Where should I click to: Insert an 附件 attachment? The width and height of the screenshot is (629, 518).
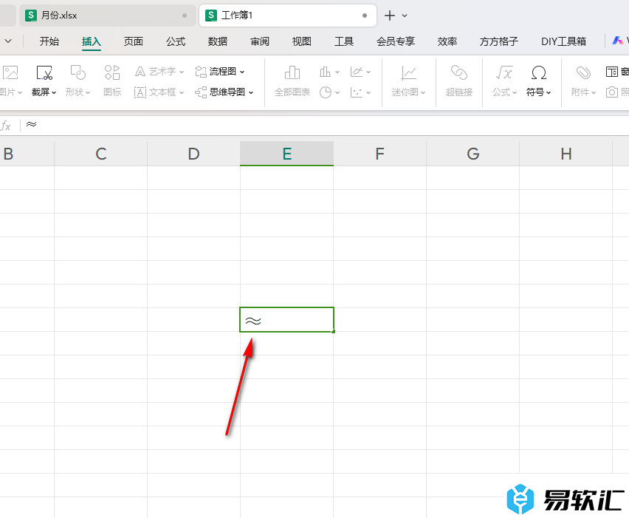click(x=583, y=81)
